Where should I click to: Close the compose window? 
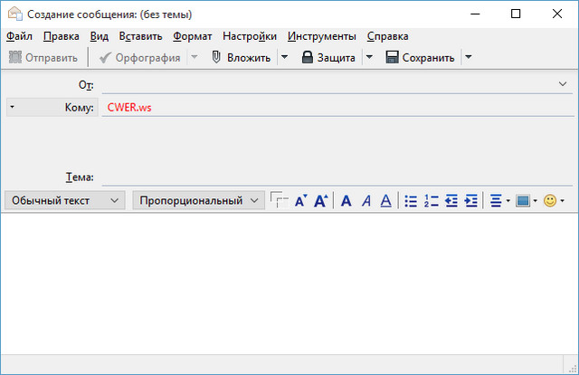(x=557, y=14)
